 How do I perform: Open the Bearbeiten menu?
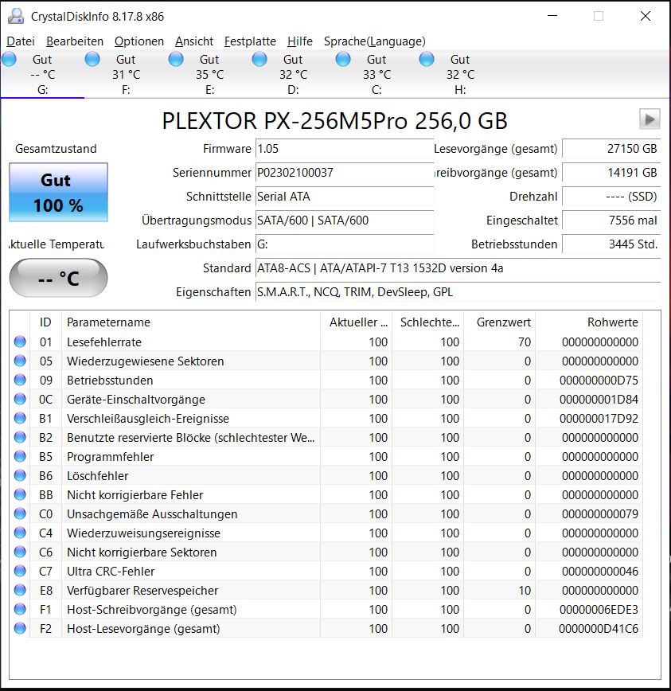[75, 41]
